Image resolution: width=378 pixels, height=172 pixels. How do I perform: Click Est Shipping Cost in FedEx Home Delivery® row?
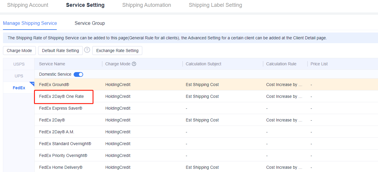point(202,167)
